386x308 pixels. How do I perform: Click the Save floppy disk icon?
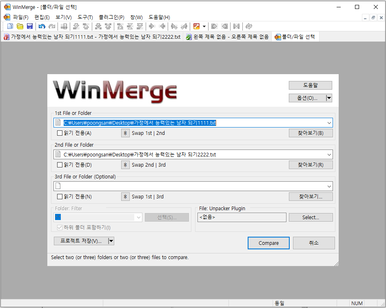pyautogui.click(x=30, y=26)
